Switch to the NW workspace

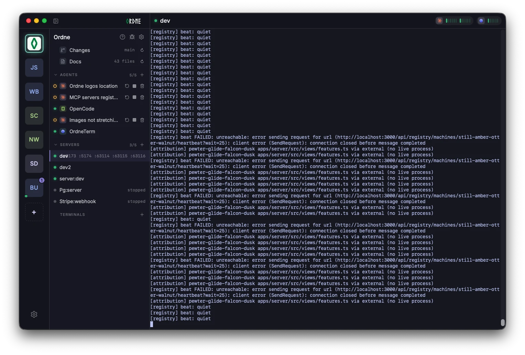point(34,139)
